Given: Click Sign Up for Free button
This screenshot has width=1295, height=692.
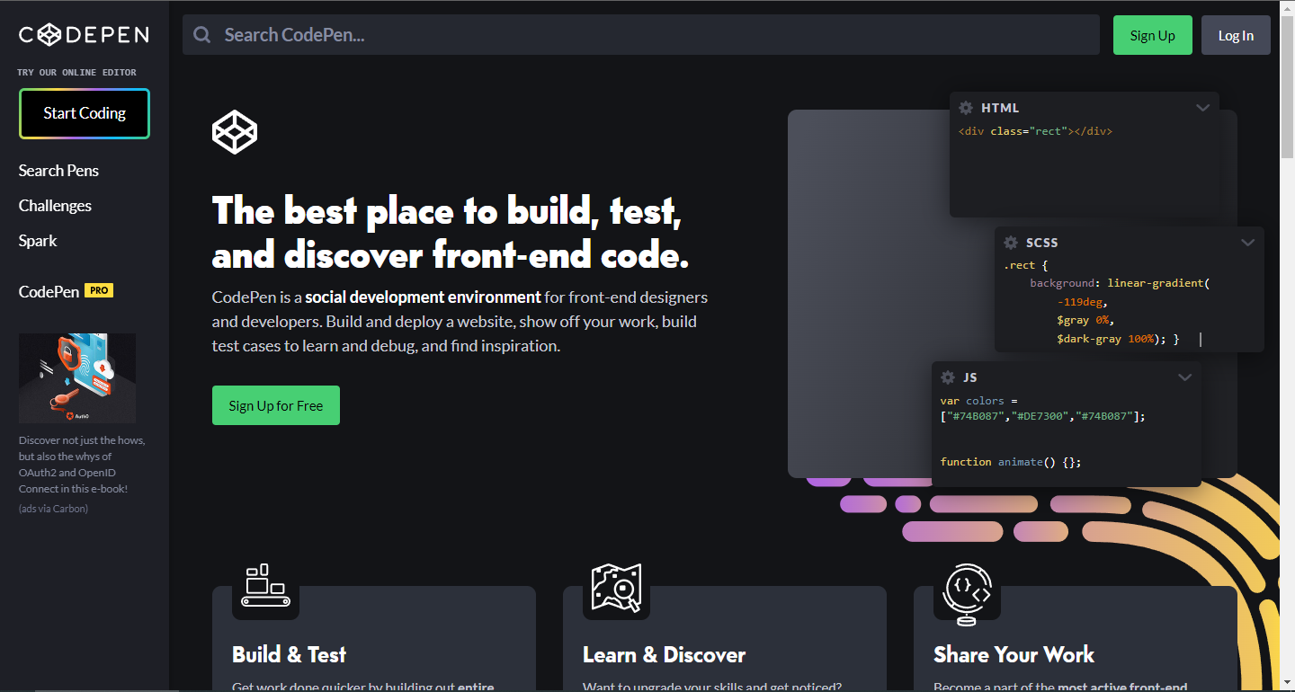Looking at the screenshot, I should tap(276, 405).
